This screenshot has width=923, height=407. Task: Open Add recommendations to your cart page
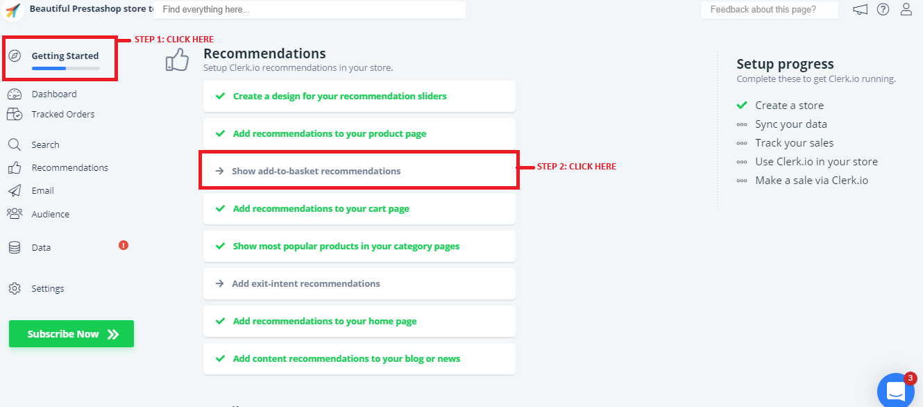[x=321, y=208]
